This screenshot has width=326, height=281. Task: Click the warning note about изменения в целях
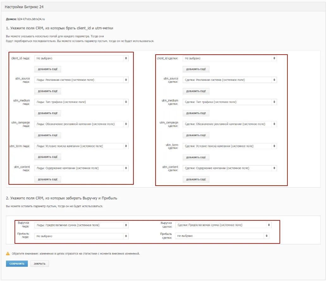click(x=76, y=254)
